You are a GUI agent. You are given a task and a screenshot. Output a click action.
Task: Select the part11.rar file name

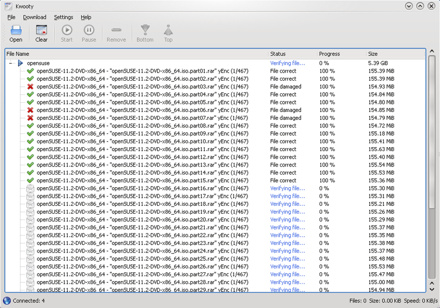click(x=142, y=149)
